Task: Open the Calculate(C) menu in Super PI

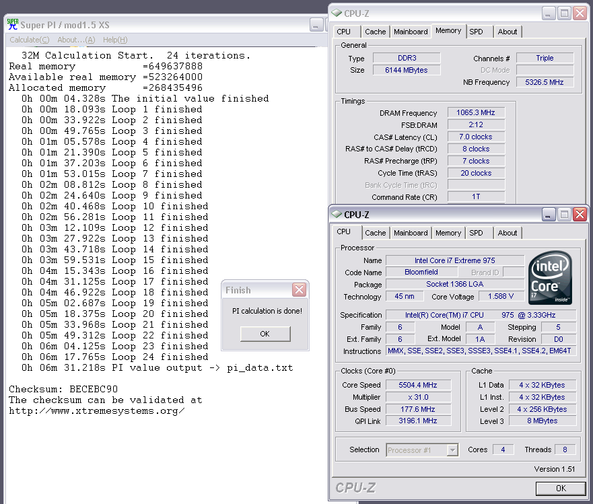Action: tap(30, 40)
